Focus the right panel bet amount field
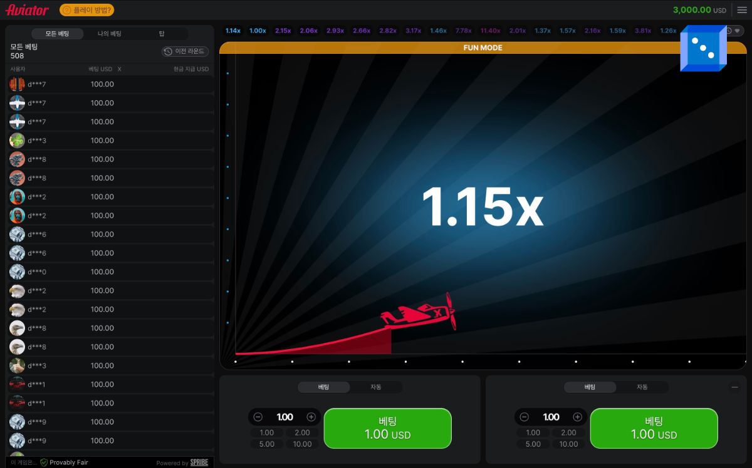 tap(551, 417)
